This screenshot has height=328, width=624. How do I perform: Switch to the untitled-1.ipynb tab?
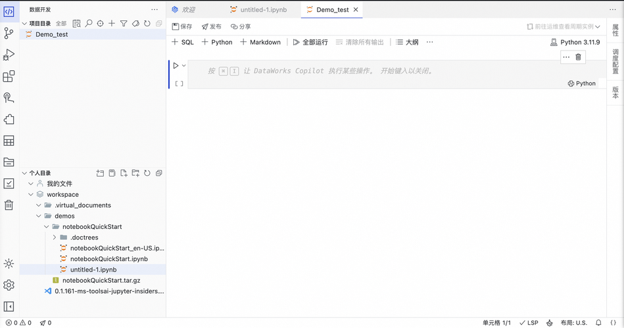click(x=258, y=10)
